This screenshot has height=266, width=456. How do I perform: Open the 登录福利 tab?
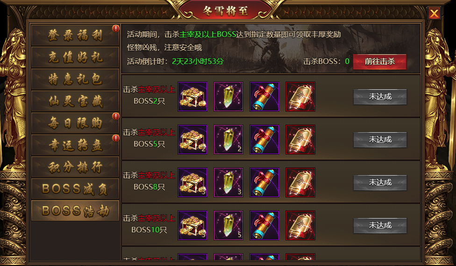point(75,35)
